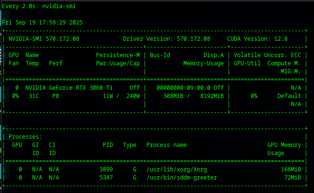
Task: Click PID '3899' in the process list
Action: [106, 169]
